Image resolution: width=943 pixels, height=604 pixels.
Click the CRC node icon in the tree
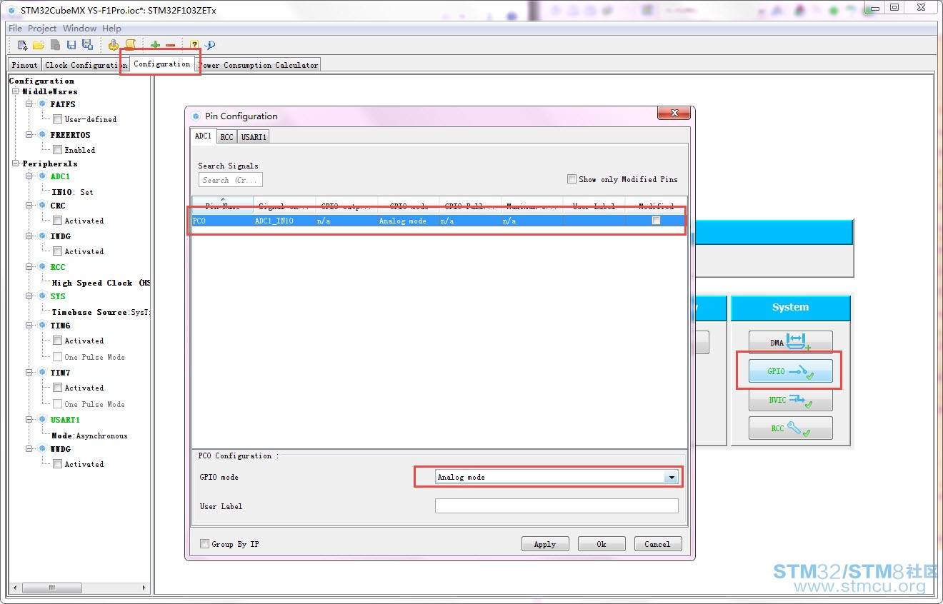[x=42, y=206]
